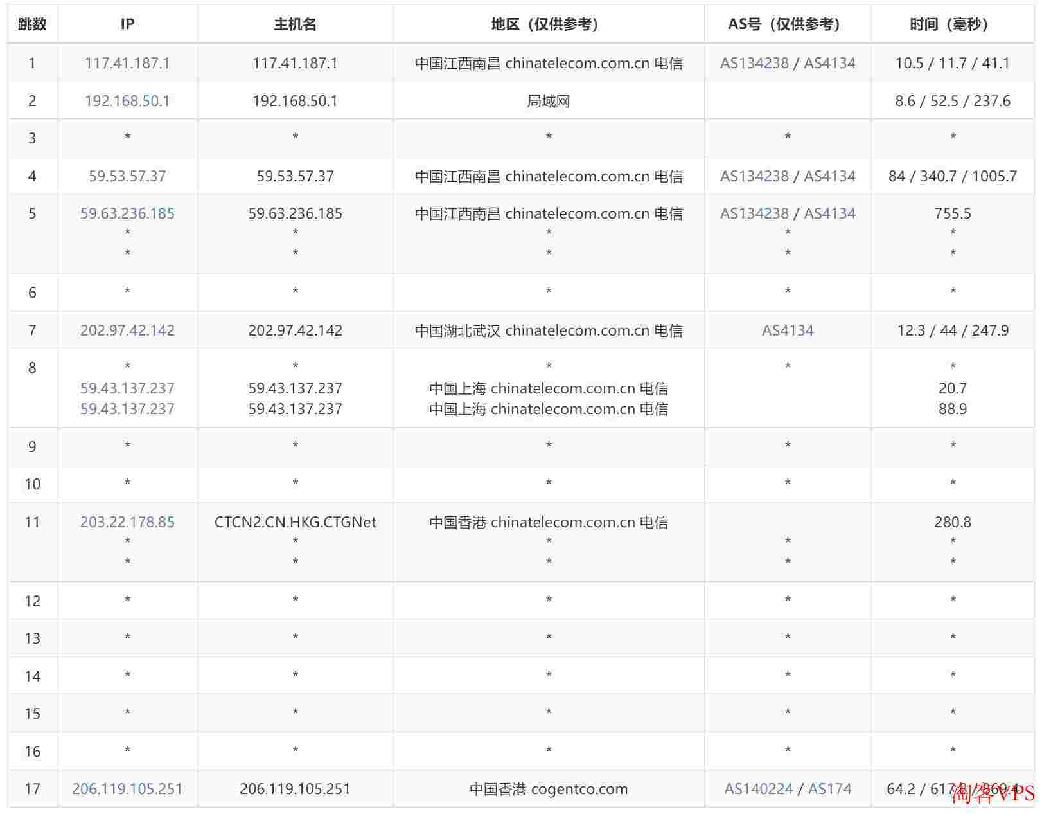Click hop number 8
This screenshot has height=814, width=1042.
pos(32,368)
